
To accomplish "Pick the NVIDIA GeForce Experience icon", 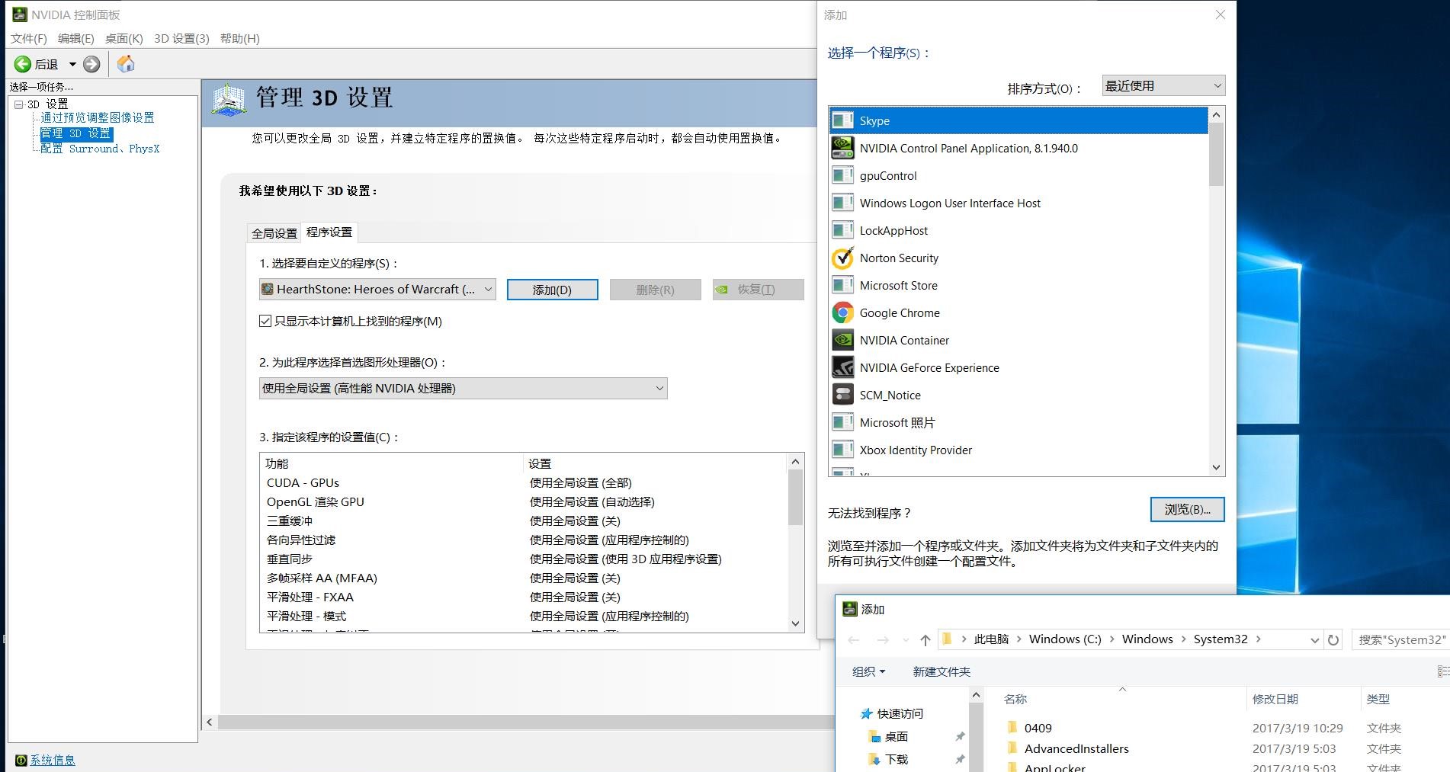I will pyautogui.click(x=842, y=367).
